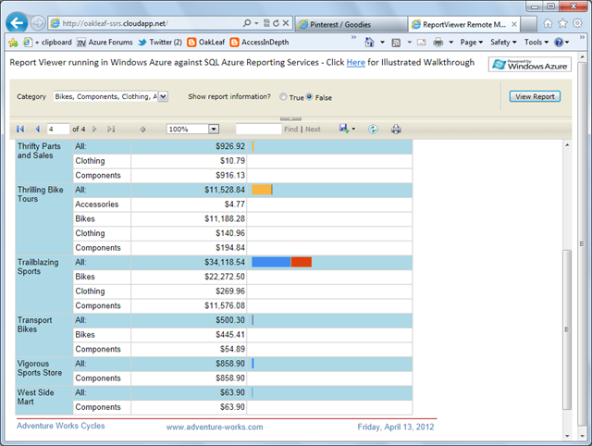Viewport: 592px width, 446px height.
Task: Open Azure Forums favorite link
Action: [105, 43]
